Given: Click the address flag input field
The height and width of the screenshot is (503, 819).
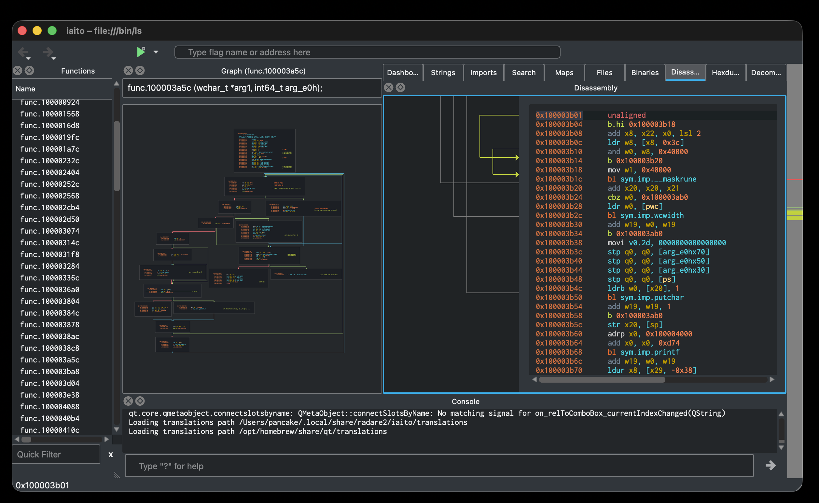Looking at the screenshot, I should pos(367,52).
